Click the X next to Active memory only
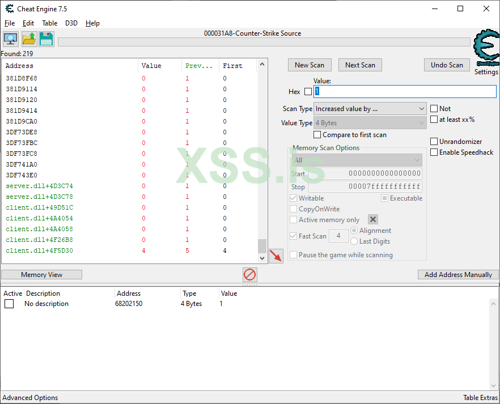 pyautogui.click(x=373, y=219)
